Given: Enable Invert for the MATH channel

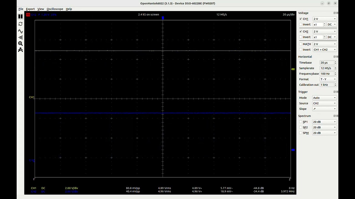Looking at the screenshot, I should pos(301,50).
